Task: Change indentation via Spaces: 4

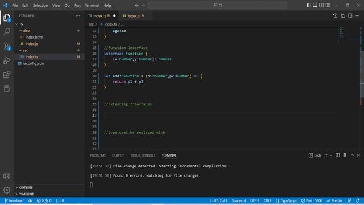Action: [239, 200]
